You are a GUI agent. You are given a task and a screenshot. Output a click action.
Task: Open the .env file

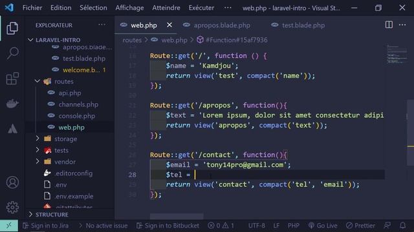(x=60, y=185)
